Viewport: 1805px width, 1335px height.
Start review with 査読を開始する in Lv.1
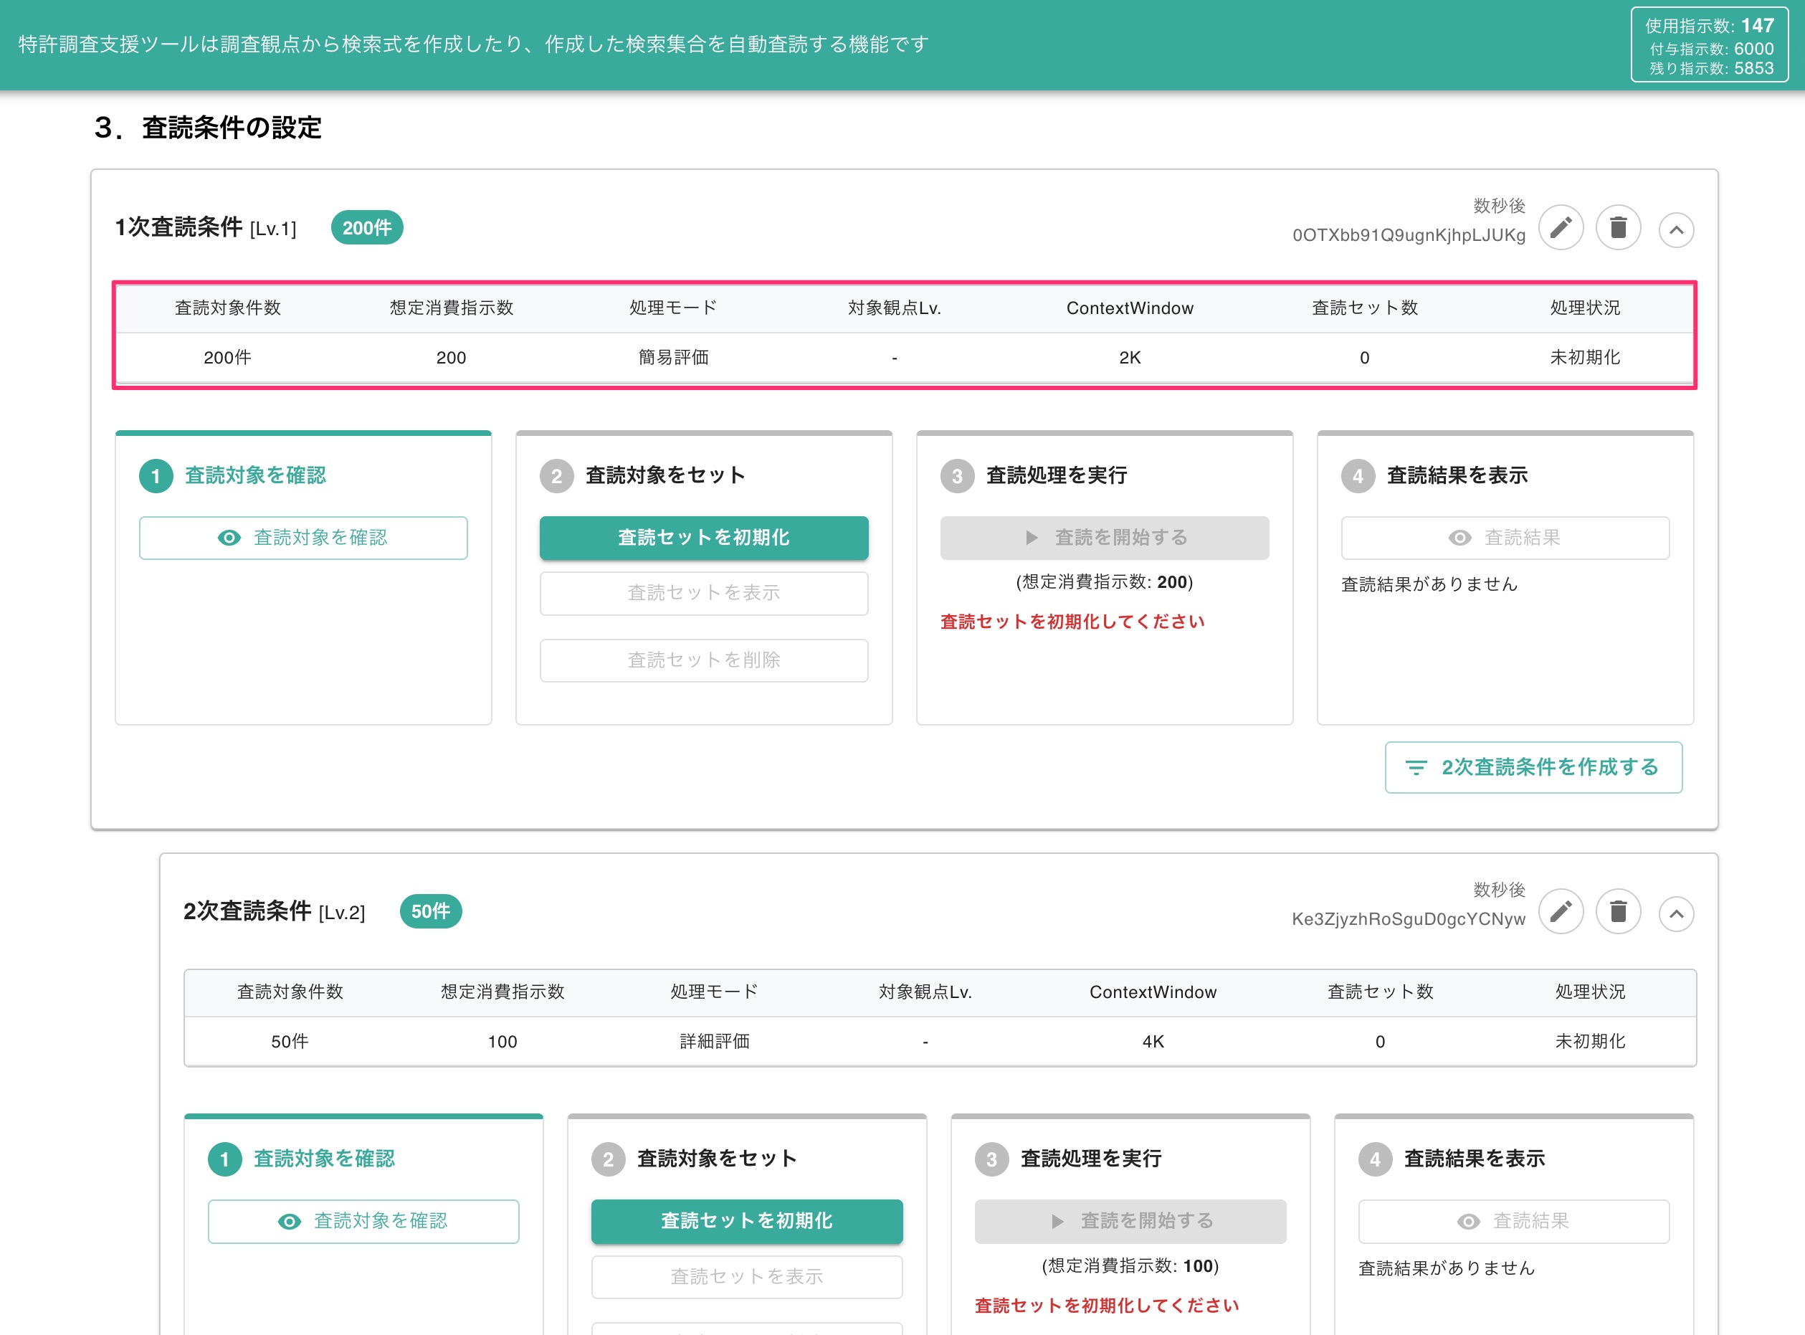(x=1105, y=538)
